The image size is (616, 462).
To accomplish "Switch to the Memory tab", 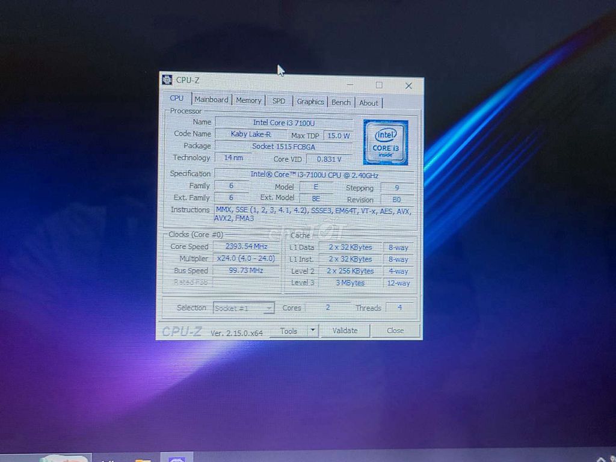I will (248, 100).
